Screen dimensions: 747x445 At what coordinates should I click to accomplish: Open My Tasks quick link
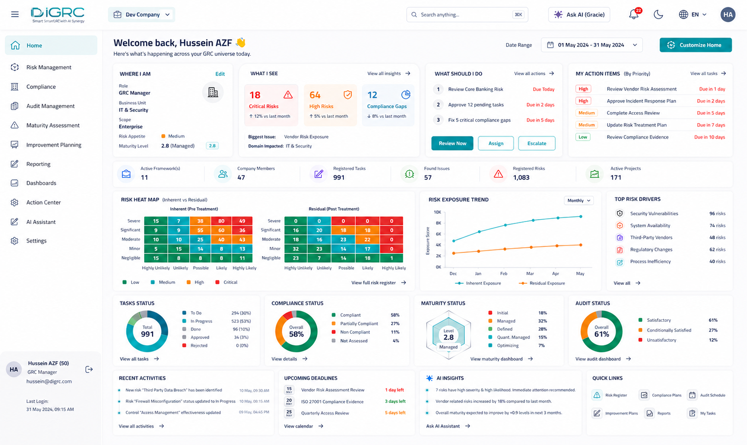(x=702, y=413)
